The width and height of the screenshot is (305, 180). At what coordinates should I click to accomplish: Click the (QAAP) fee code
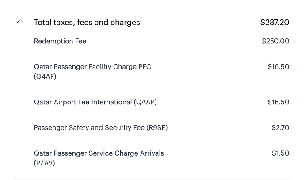145,102
